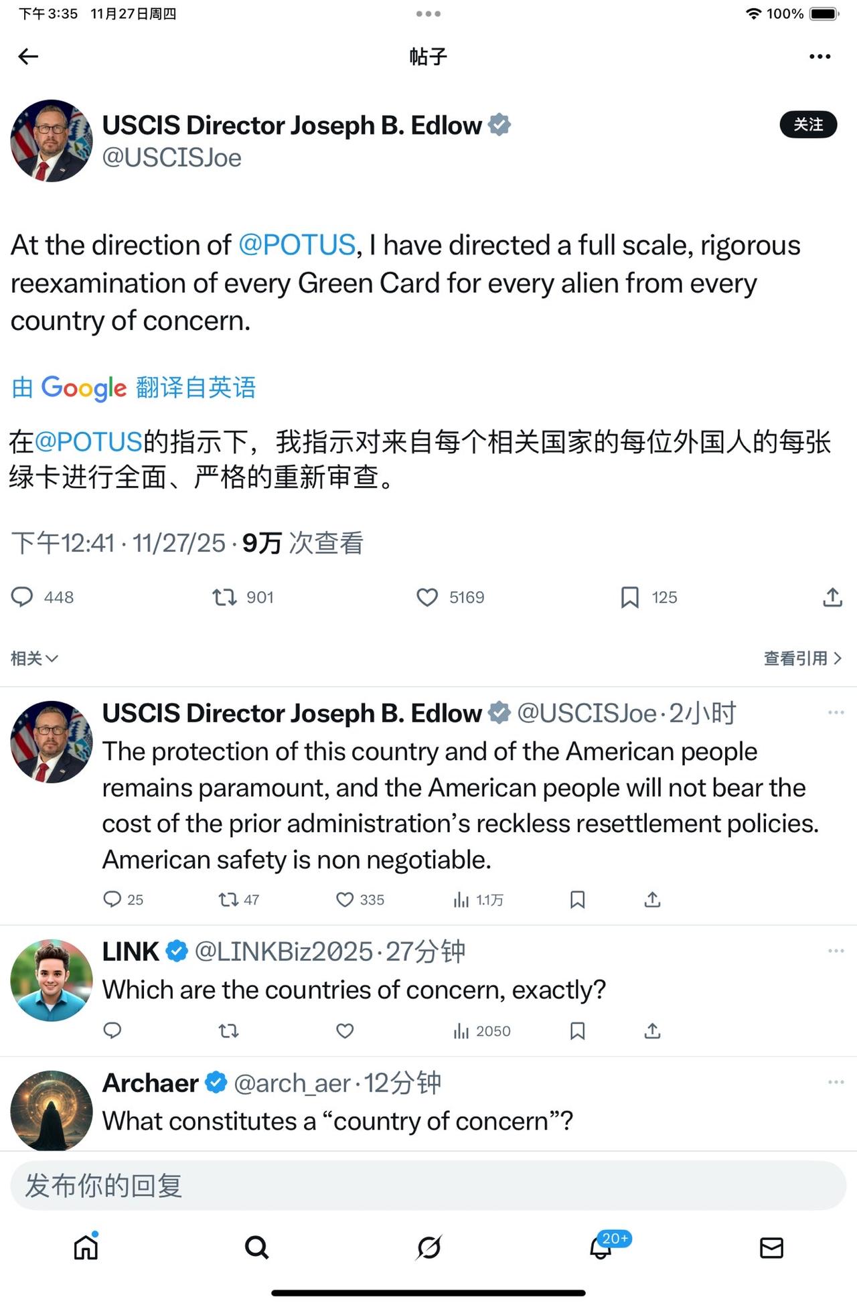This screenshot has height=1305, width=857.
Task: Tap the 关注 follow button
Action: (x=808, y=125)
